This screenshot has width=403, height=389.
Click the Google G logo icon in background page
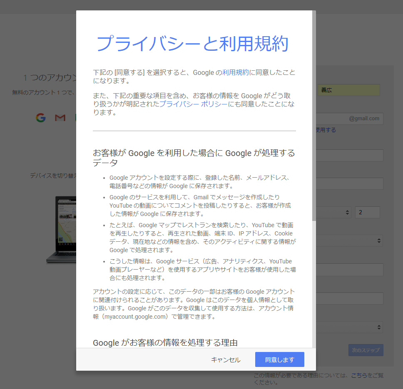(x=41, y=118)
